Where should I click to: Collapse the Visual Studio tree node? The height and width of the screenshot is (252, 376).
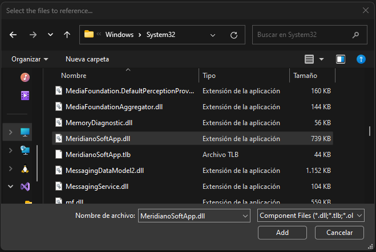(x=10, y=186)
